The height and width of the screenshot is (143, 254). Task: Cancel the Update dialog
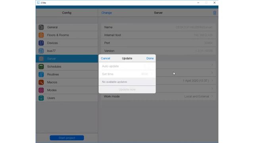tap(106, 58)
